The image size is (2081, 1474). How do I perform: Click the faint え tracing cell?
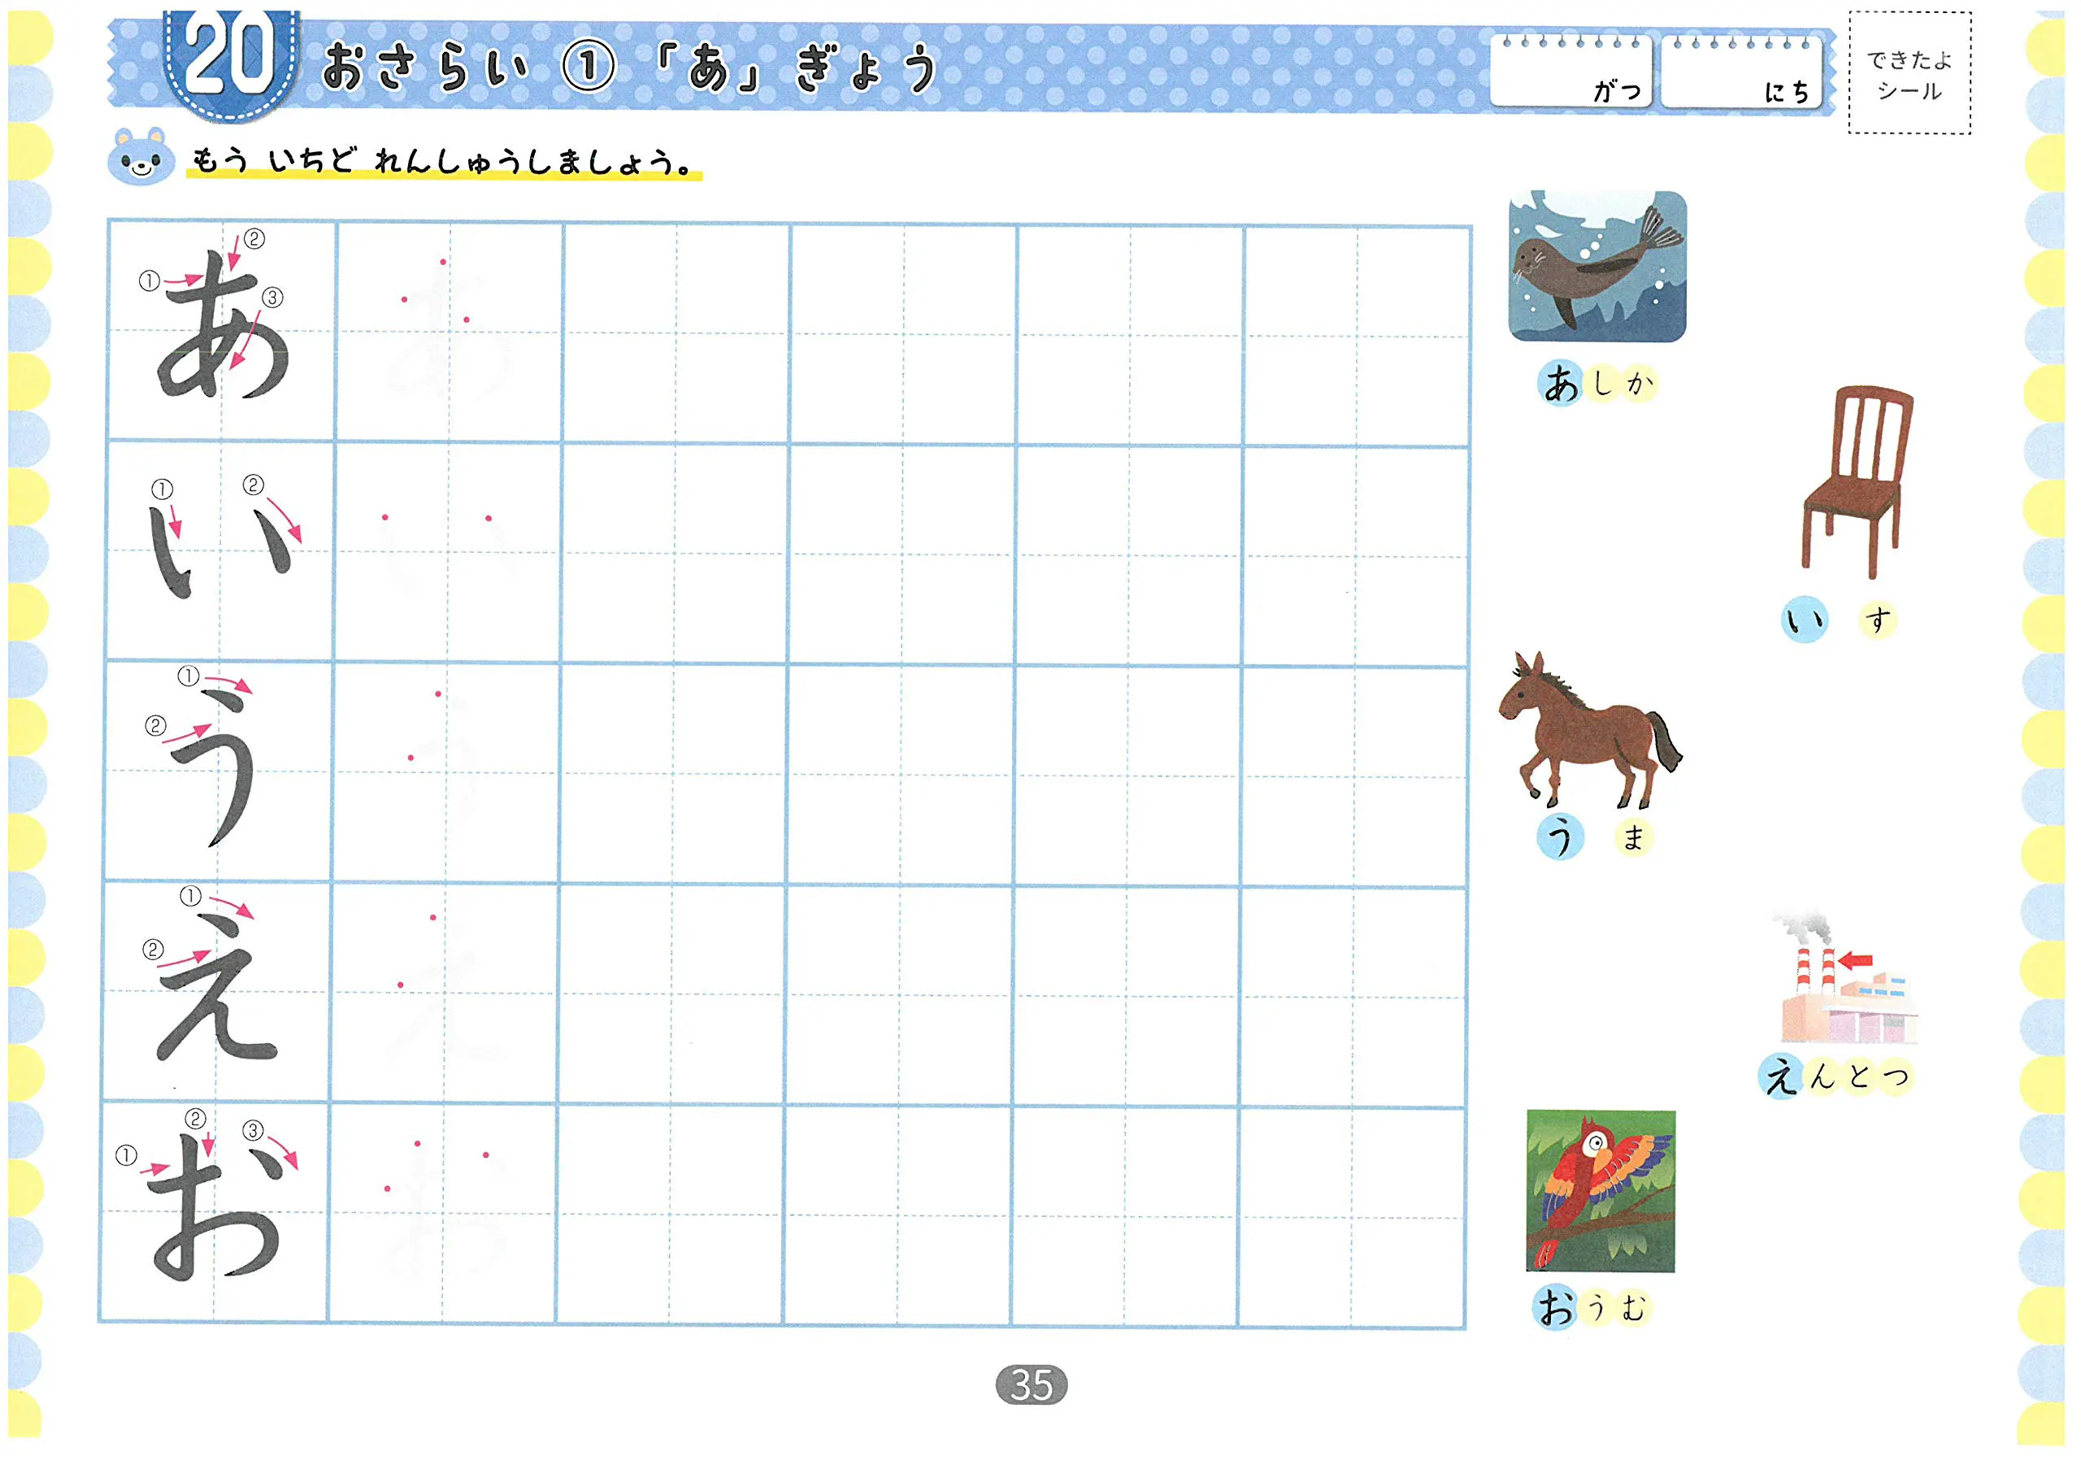445,994
